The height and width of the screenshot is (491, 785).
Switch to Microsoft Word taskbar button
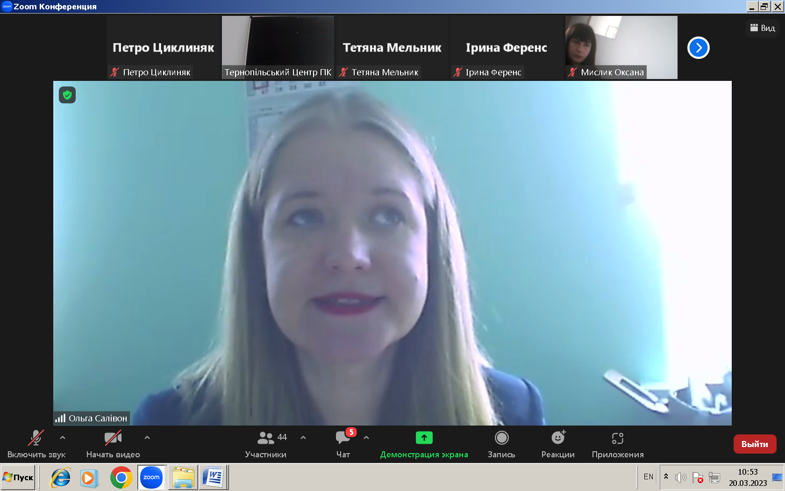coord(214,477)
